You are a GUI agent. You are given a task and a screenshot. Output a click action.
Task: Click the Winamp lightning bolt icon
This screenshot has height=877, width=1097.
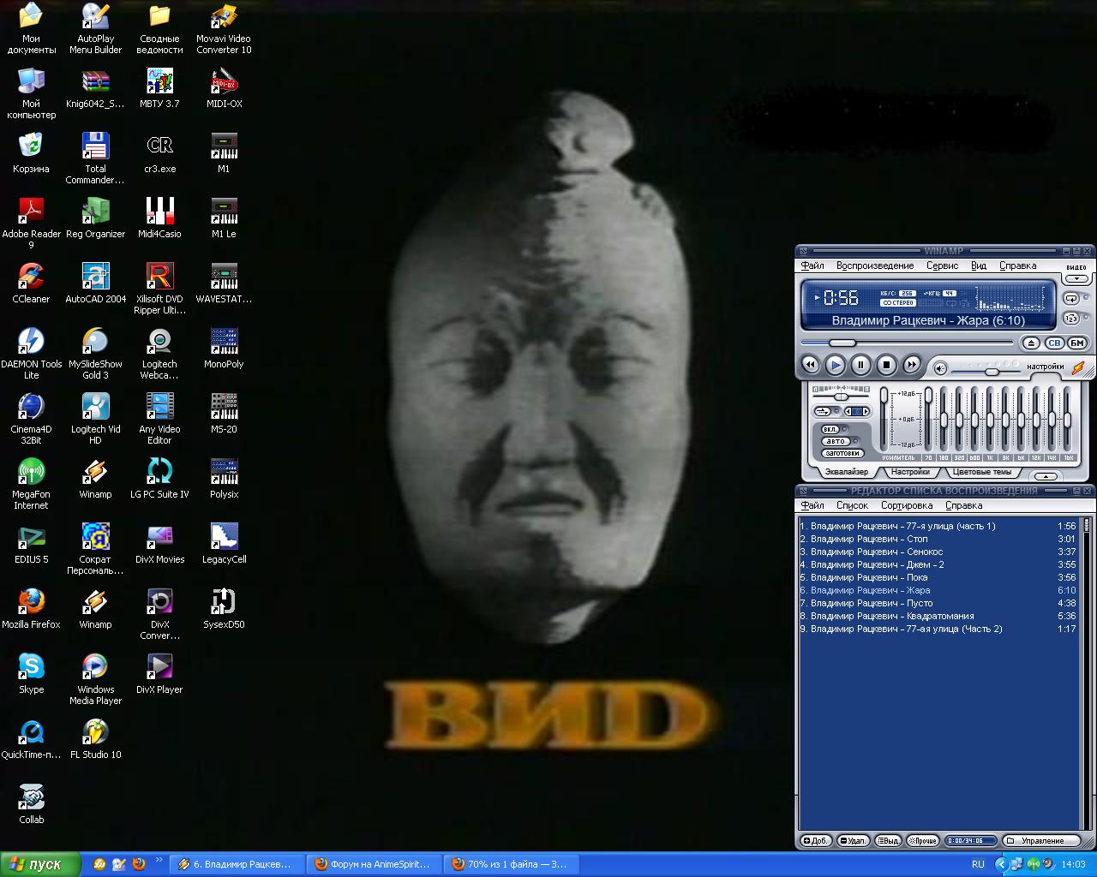point(1078,368)
